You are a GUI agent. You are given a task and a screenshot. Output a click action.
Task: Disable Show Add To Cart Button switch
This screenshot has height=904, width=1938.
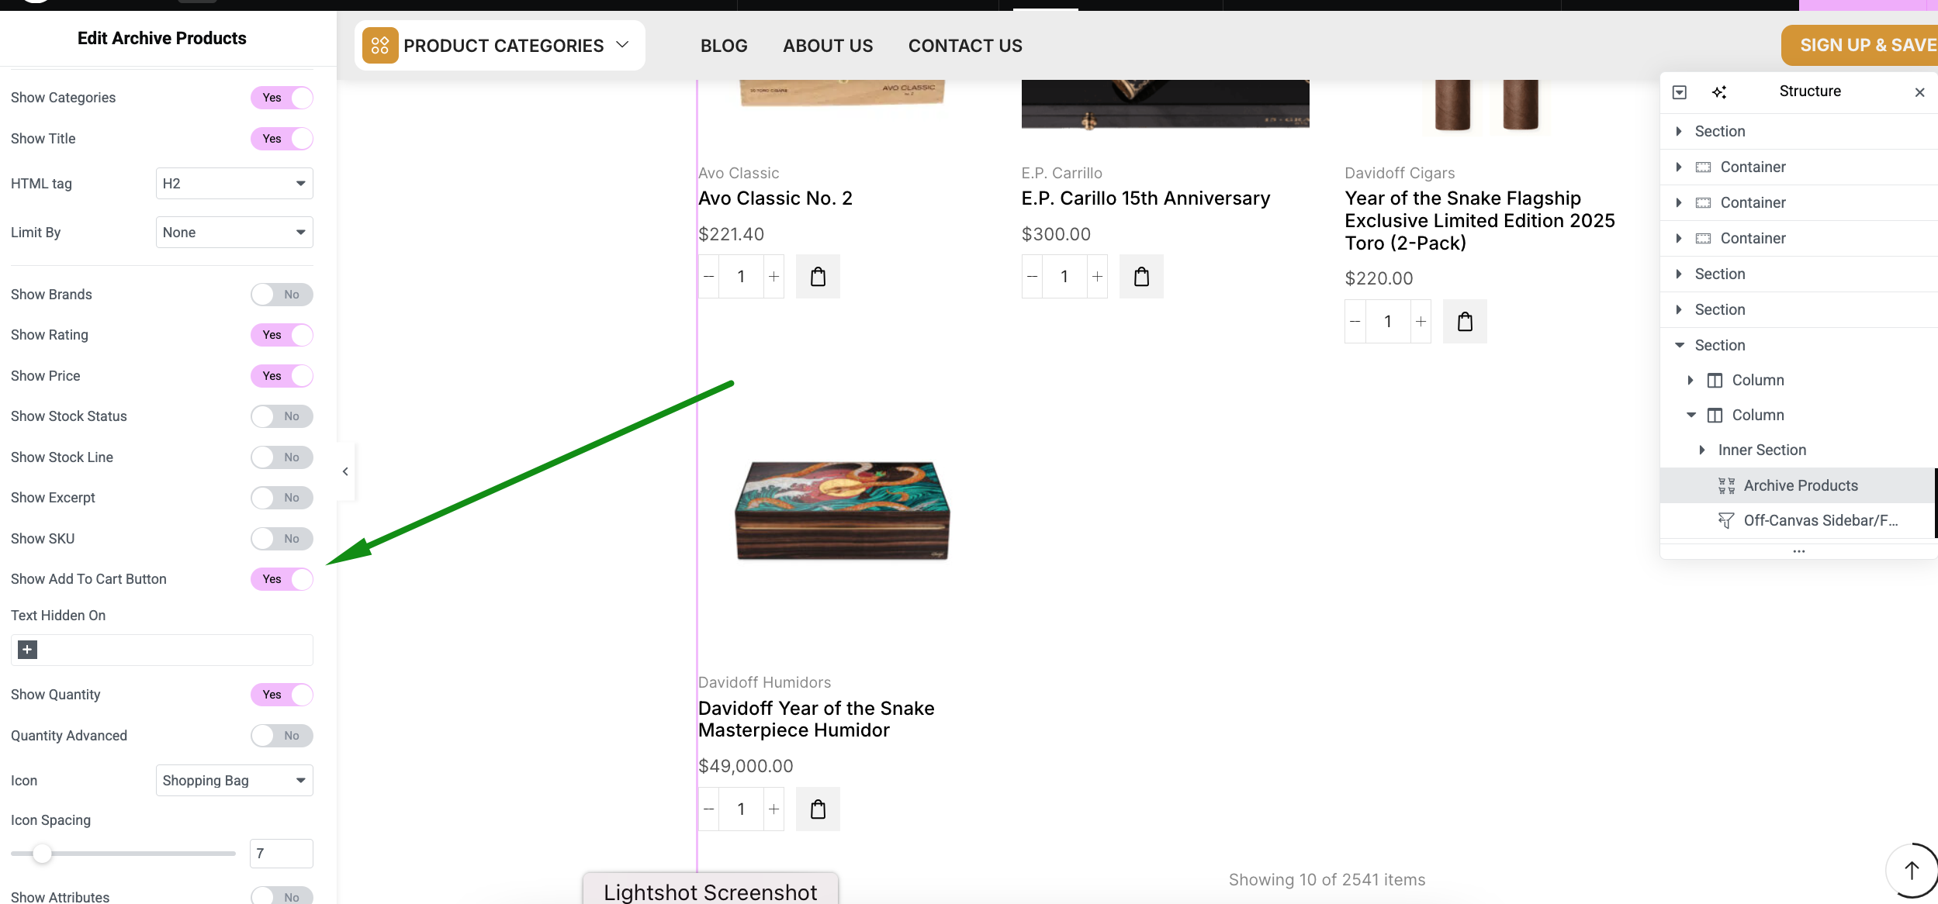(x=282, y=579)
